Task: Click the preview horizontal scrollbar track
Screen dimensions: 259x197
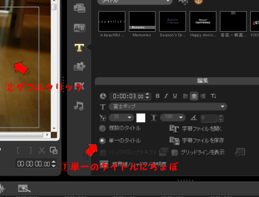Action: pos(21,135)
